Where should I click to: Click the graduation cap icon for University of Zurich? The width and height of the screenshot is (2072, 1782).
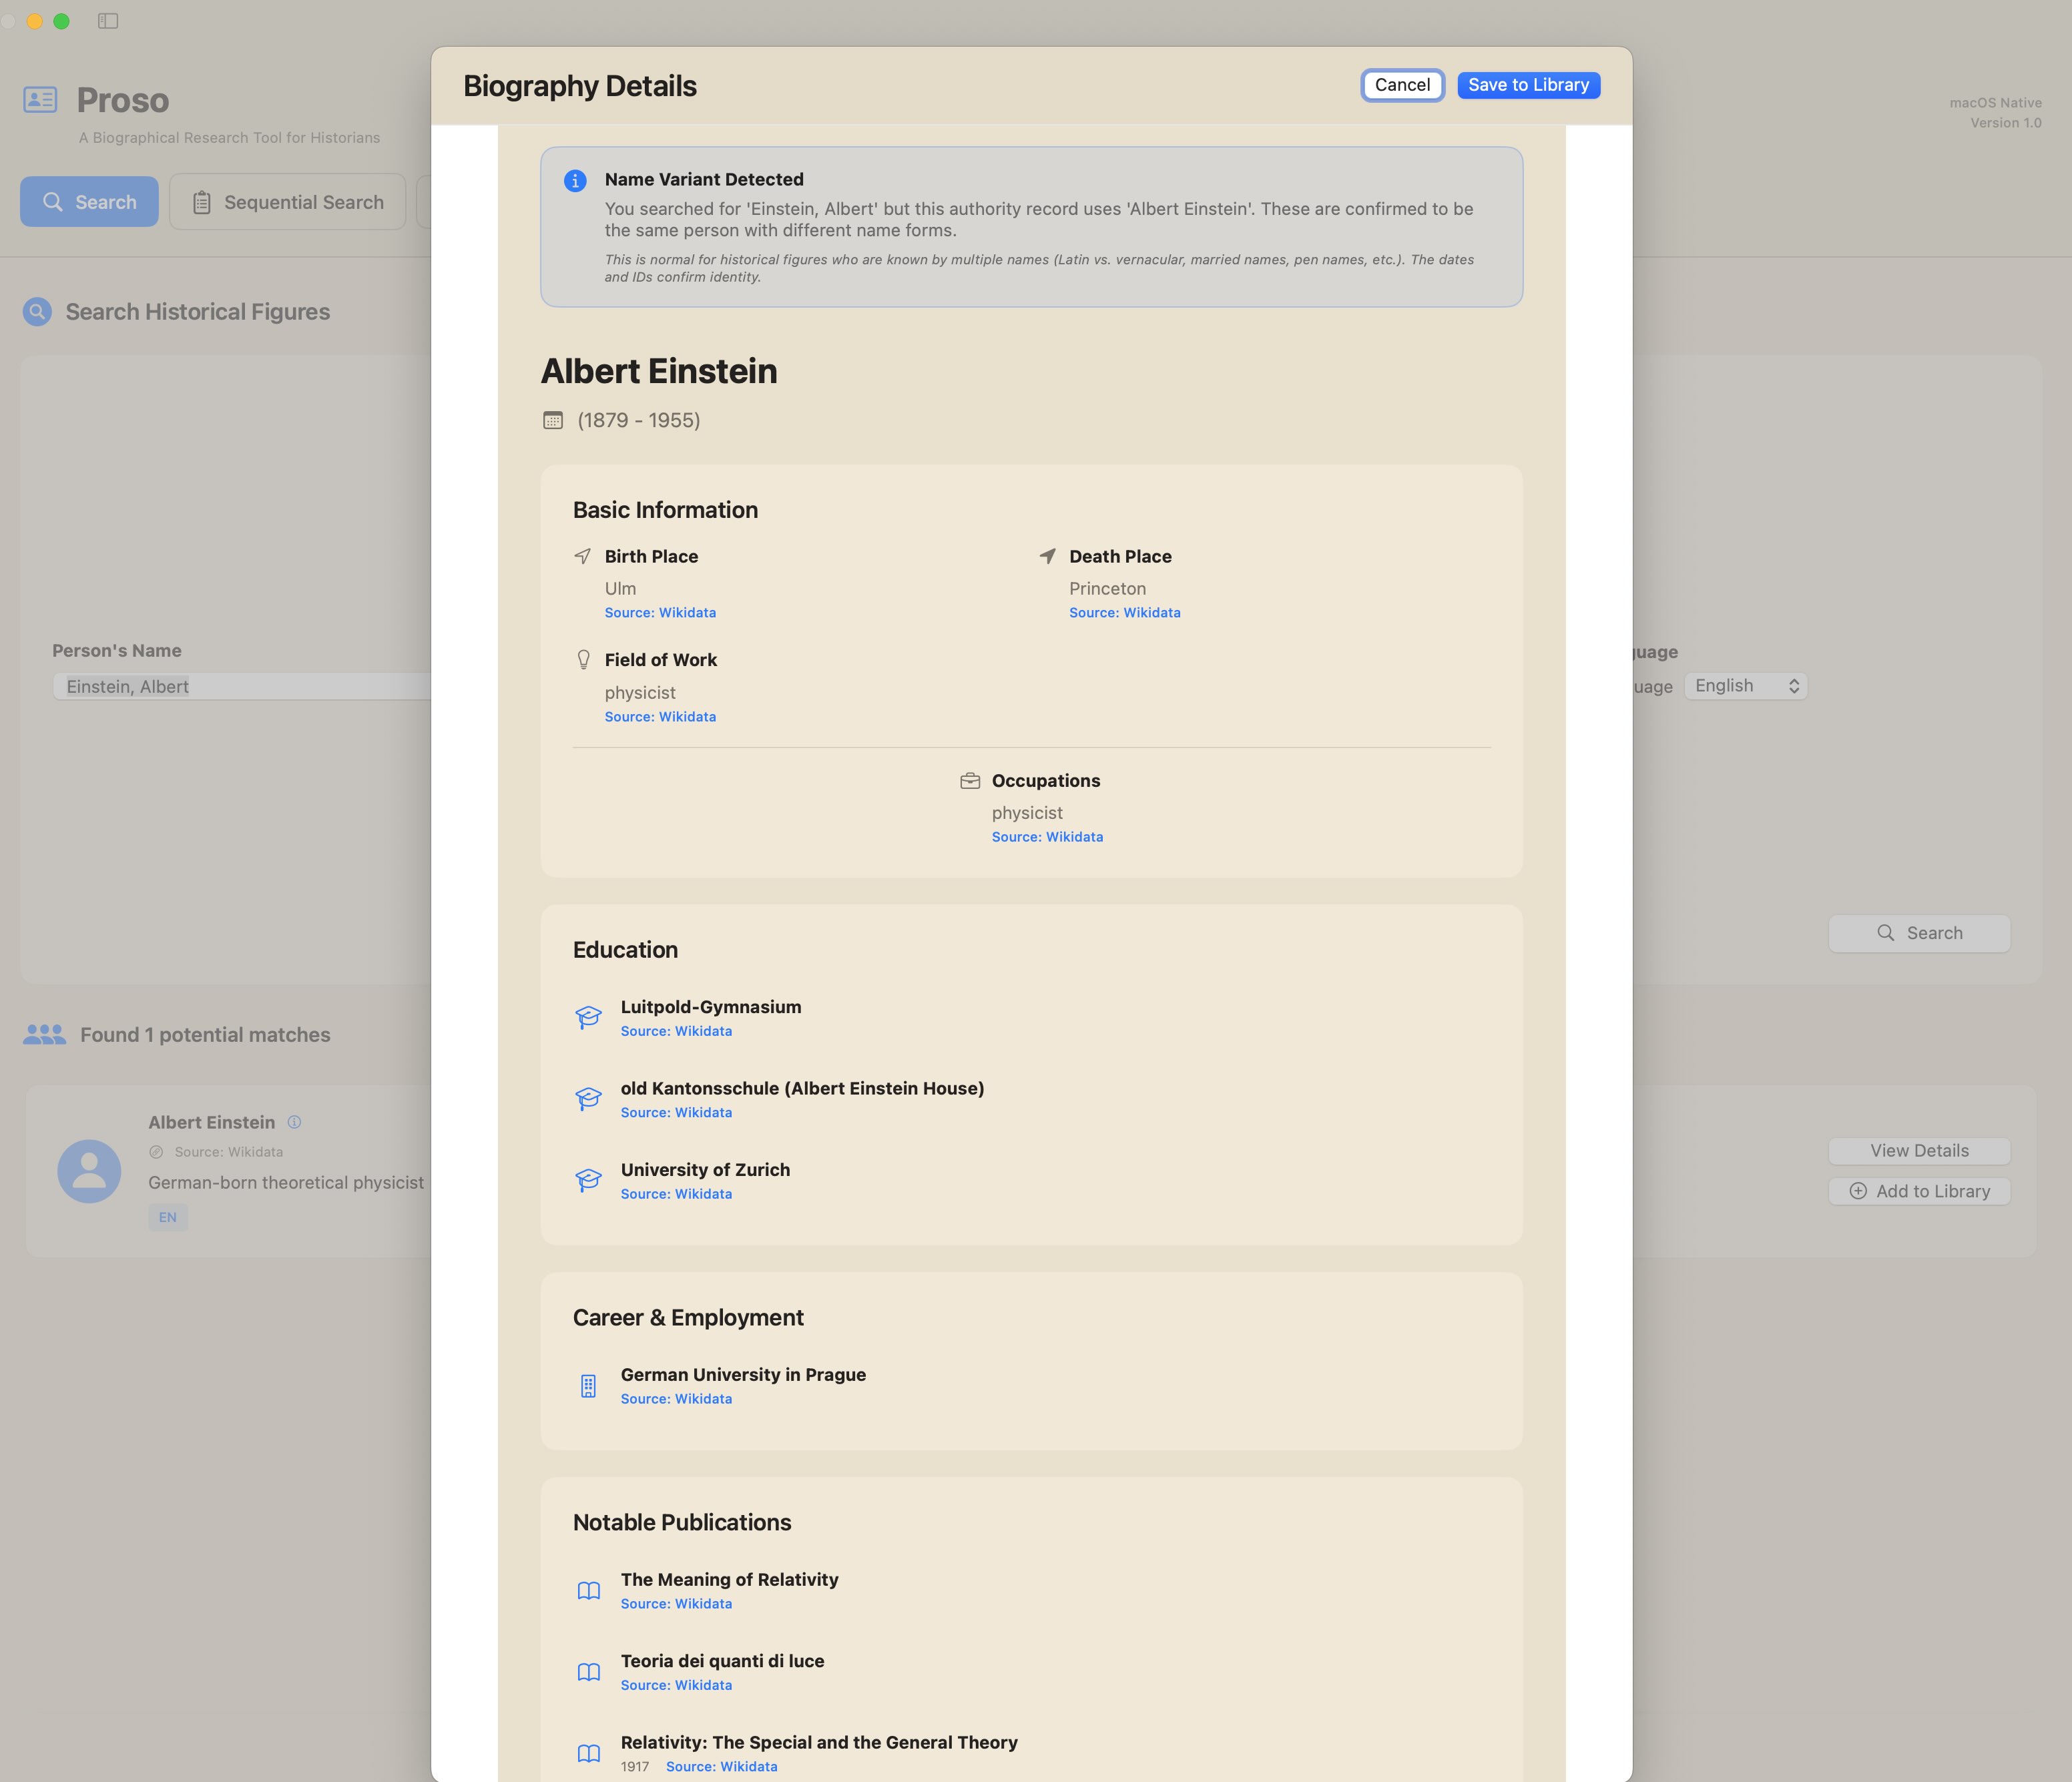click(x=589, y=1180)
